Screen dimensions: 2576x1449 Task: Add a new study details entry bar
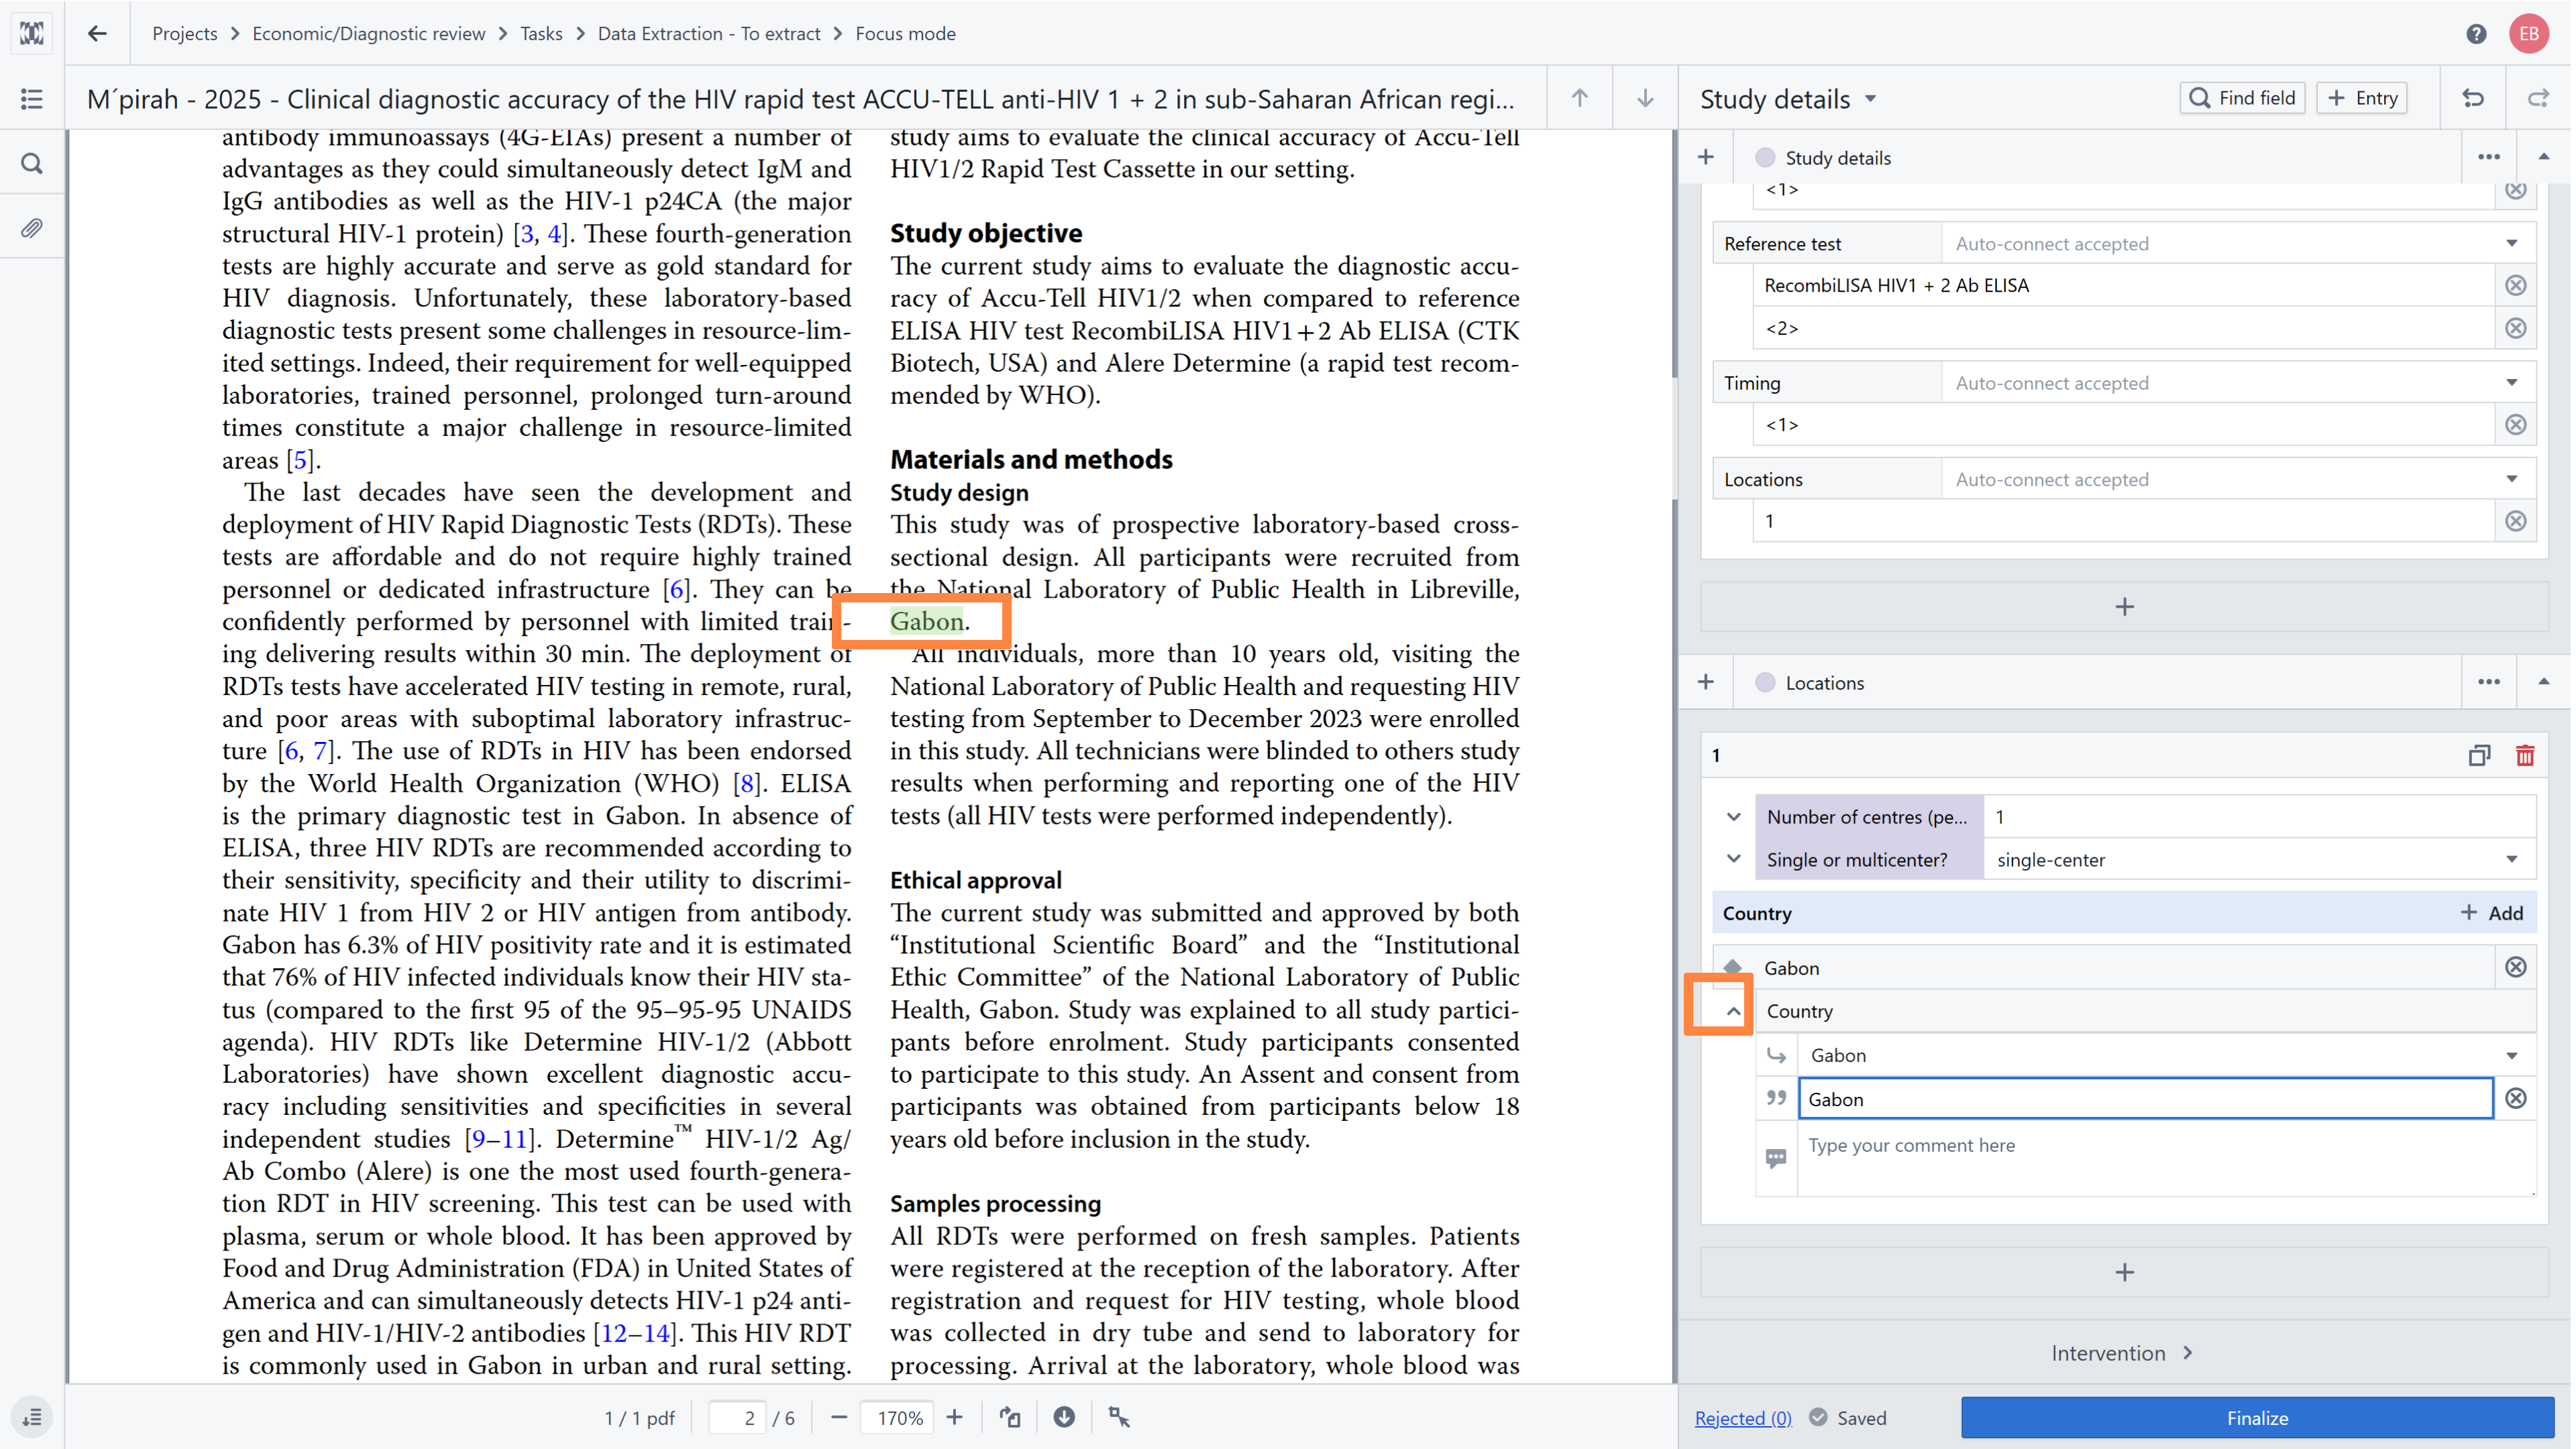coord(2124,607)
